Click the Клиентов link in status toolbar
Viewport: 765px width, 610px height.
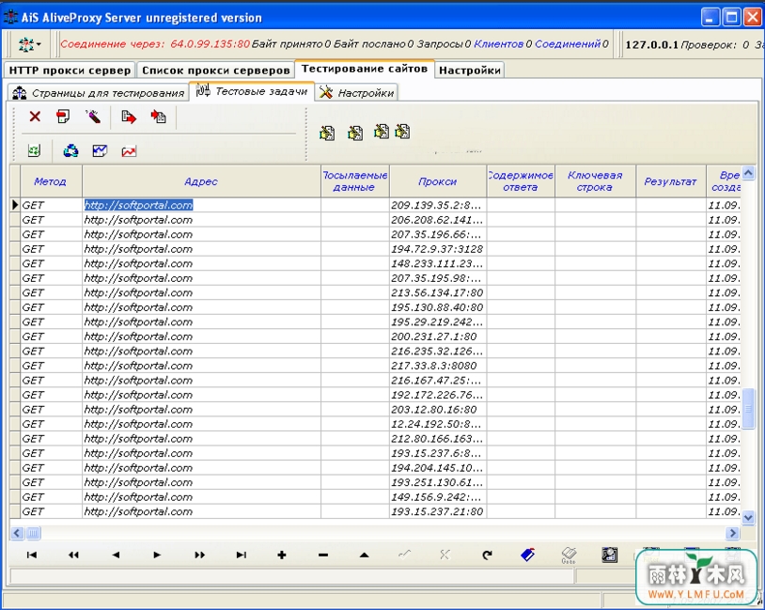point(499,44)
